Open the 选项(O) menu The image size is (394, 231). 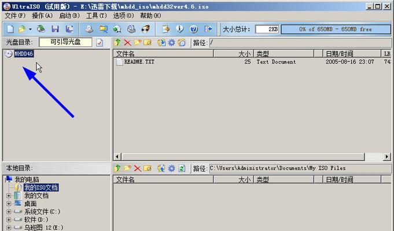tap(123, 16)
